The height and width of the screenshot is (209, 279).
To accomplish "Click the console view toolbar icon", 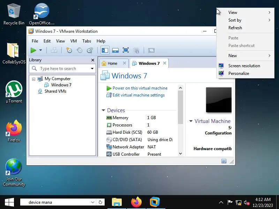I will 151,50.
